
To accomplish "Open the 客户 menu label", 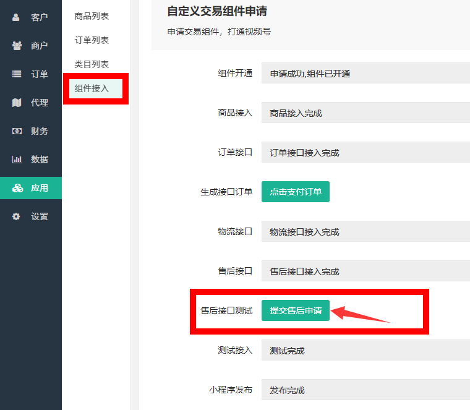I will pyautogui.click(x=39, y=17).
